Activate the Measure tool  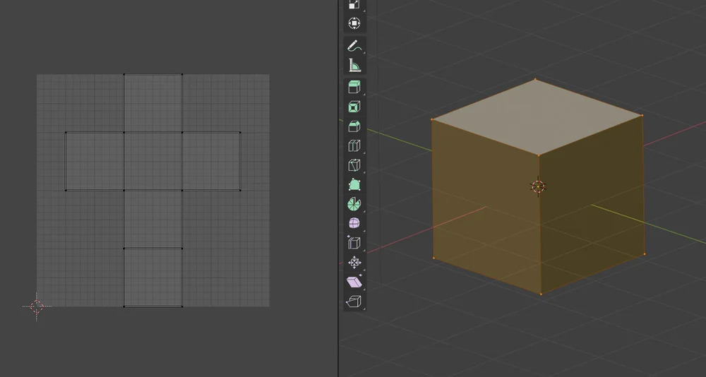pyautogui.click(x=354, y=66)
